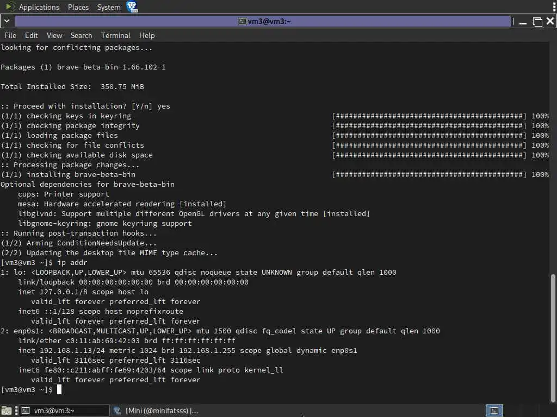Open the Terminal menu
The height and width of the screenshot is (417, 557).
click(x=116, y=35)
